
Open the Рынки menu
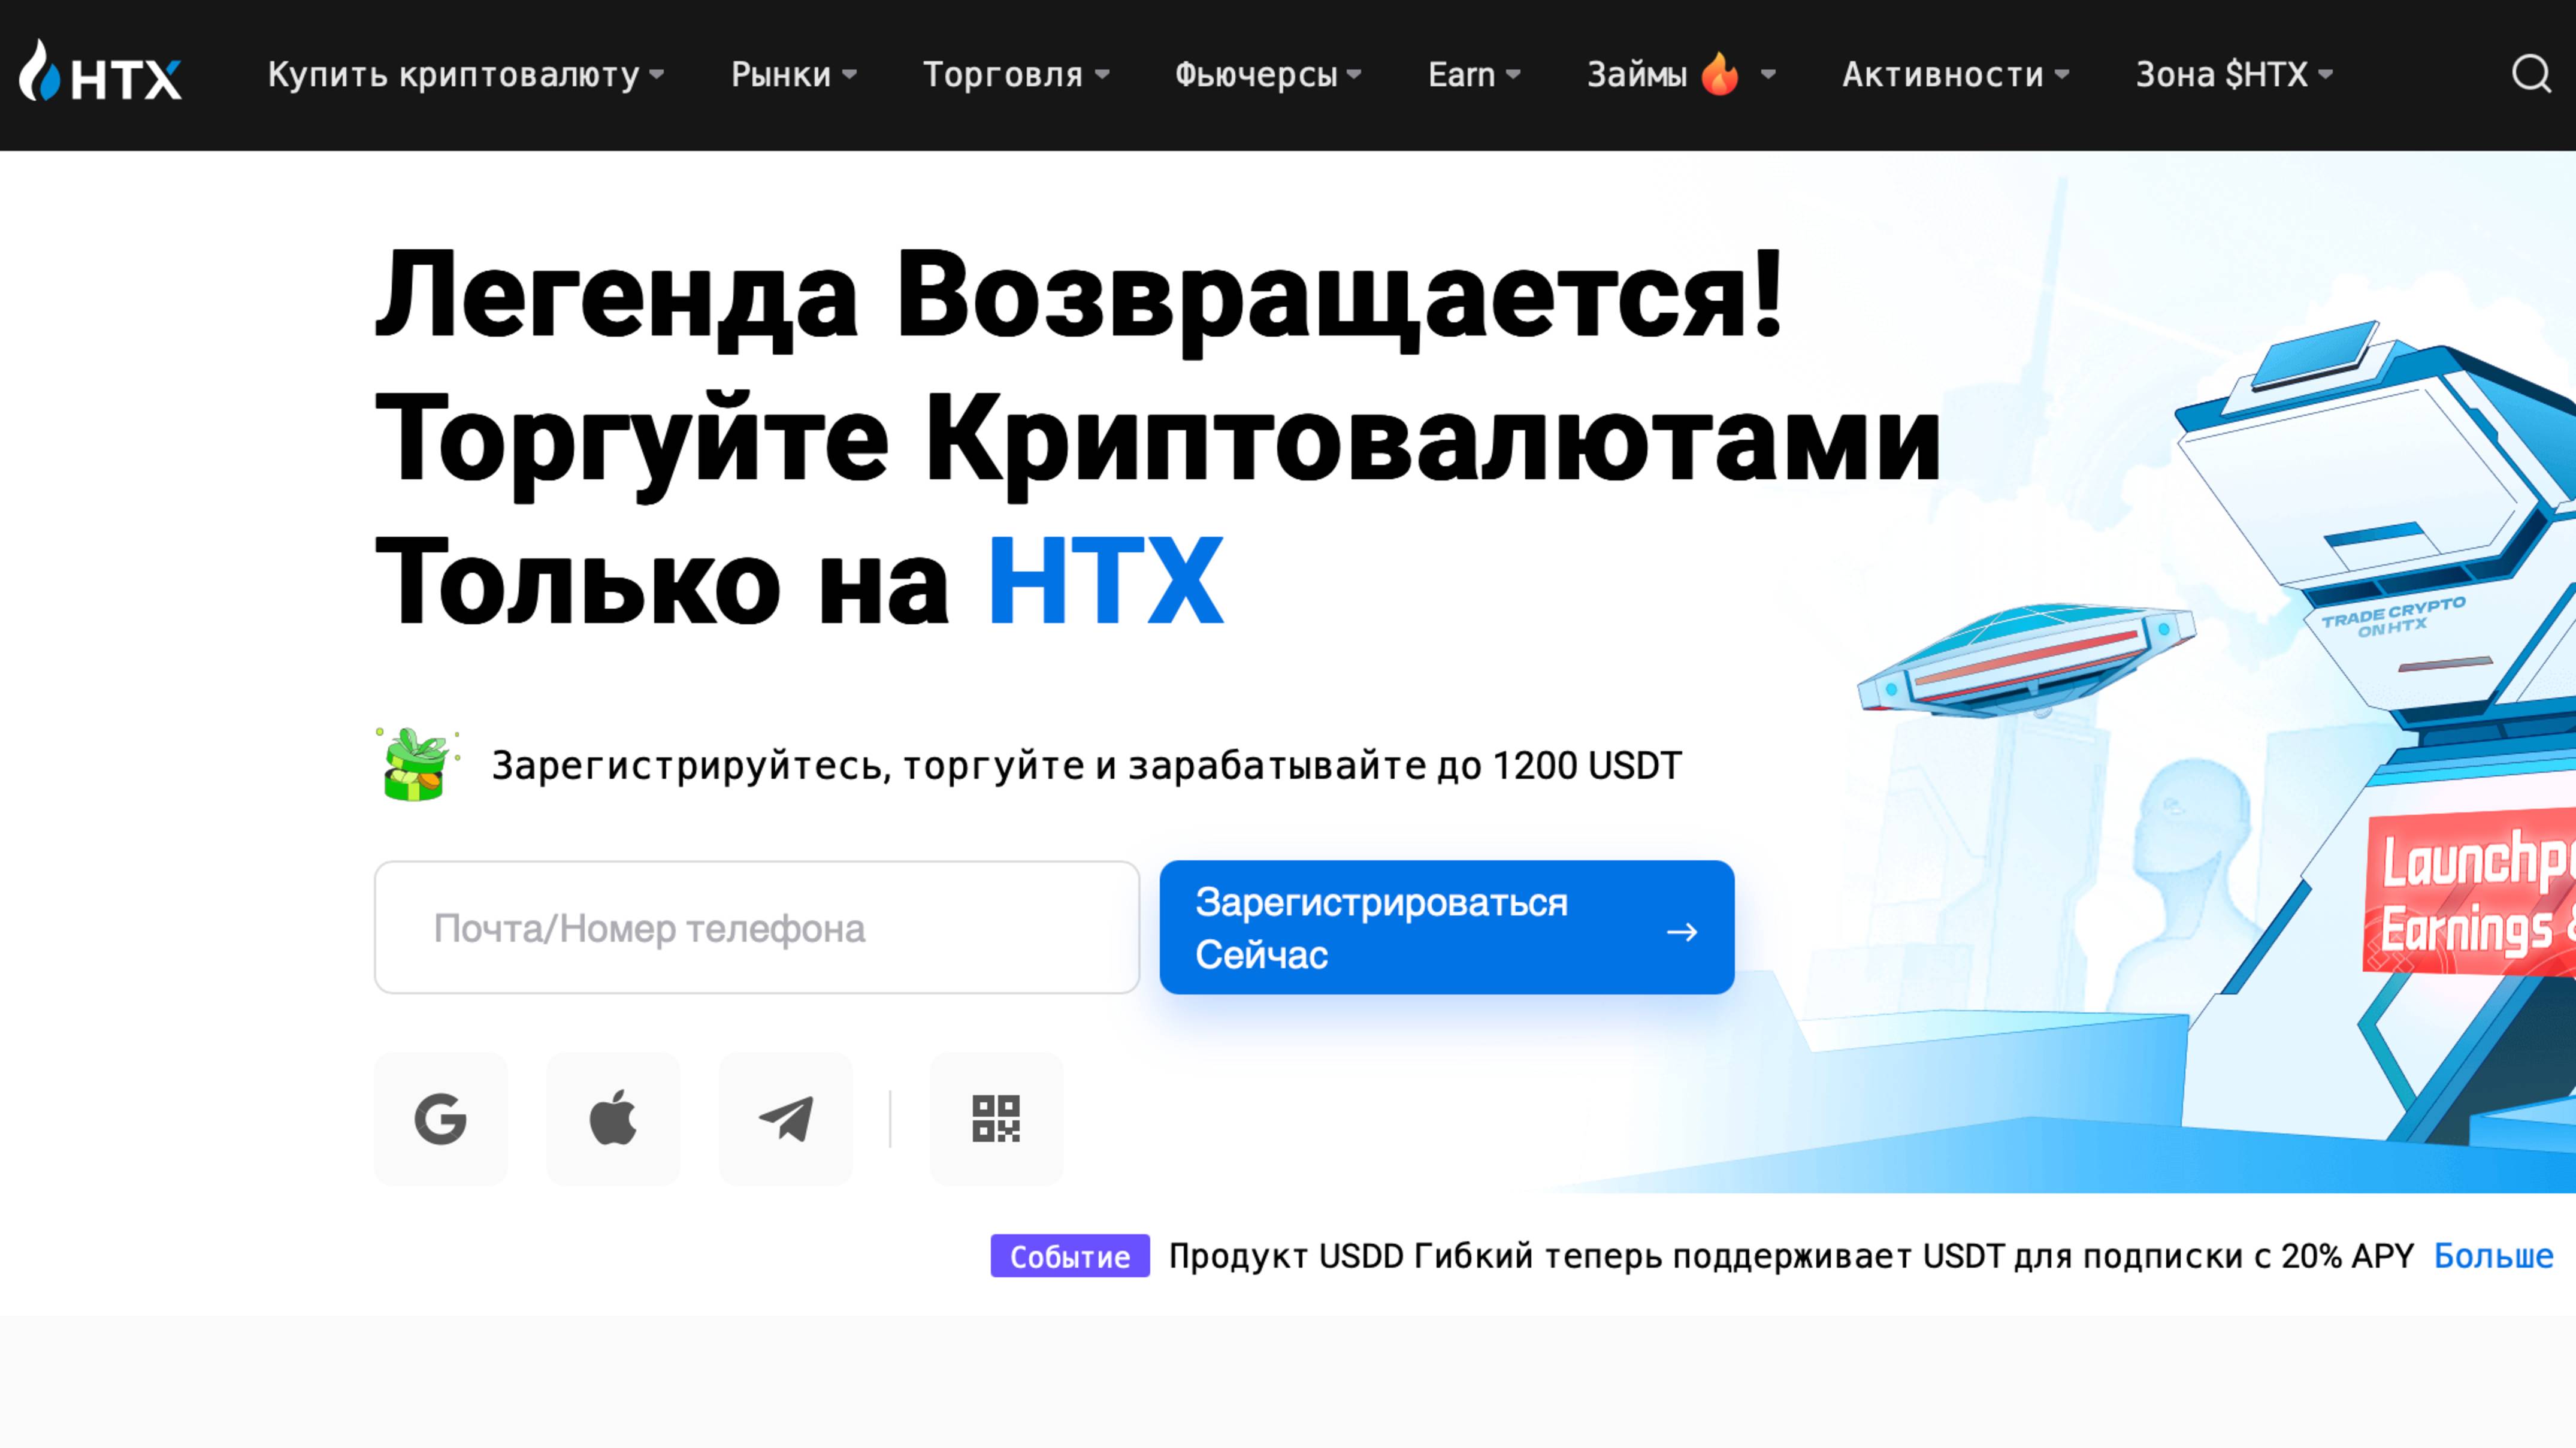coord(794,75)
